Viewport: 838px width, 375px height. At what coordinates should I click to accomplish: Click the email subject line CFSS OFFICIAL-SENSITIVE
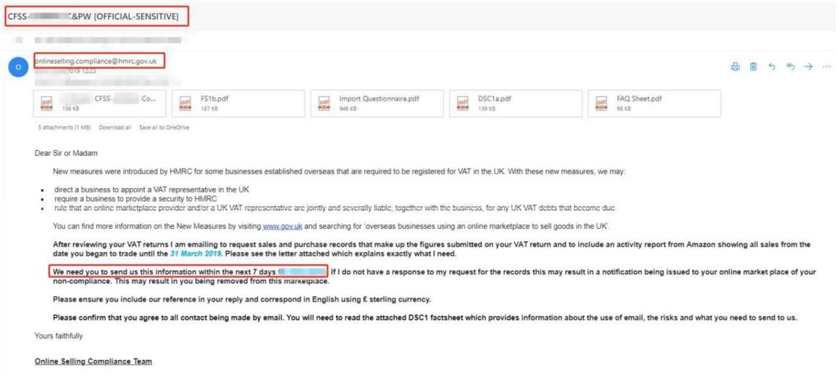[96, 16]
